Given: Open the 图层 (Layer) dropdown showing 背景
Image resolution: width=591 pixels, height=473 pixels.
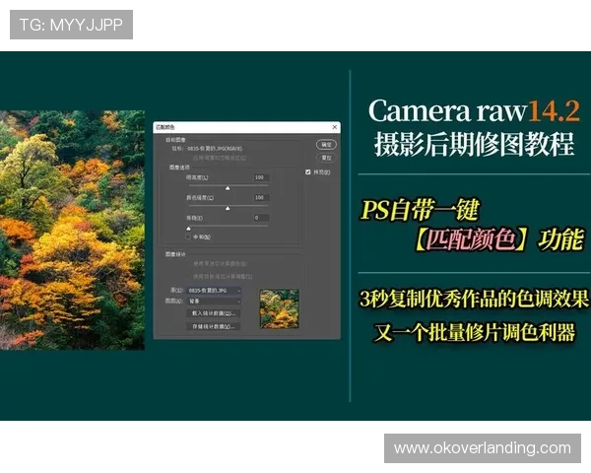Looking at the screenshot, I should 215,301.
